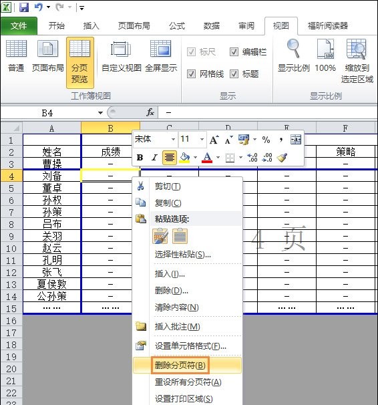
Task: Click the fx insert function icon
Action: click(150, 112)
